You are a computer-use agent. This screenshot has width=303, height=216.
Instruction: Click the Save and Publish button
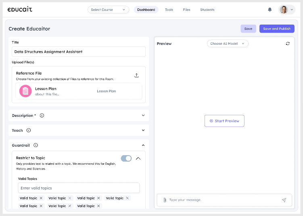coord(277,29)
